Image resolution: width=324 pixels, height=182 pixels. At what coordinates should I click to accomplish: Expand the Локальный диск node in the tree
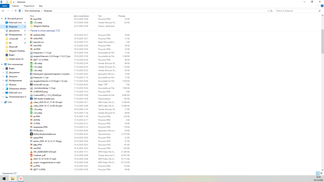(3, 97)
